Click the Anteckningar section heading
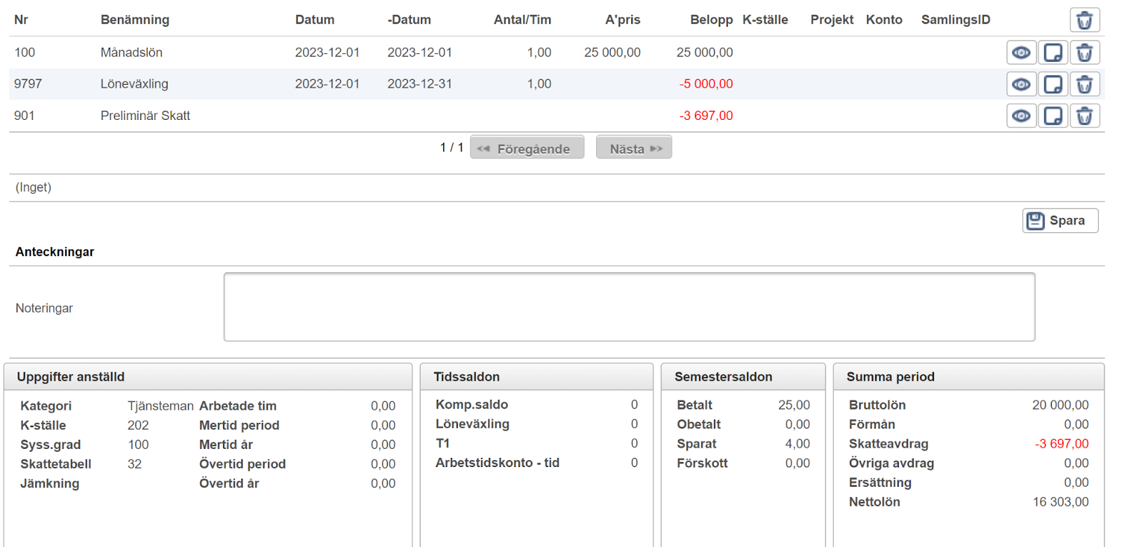This screenshot has height=547, width=1122. [55, 252]
